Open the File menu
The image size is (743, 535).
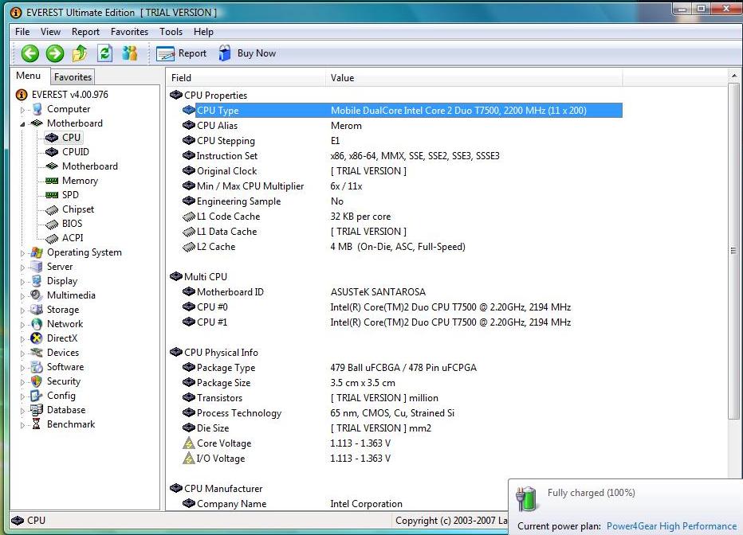(22, 32)
